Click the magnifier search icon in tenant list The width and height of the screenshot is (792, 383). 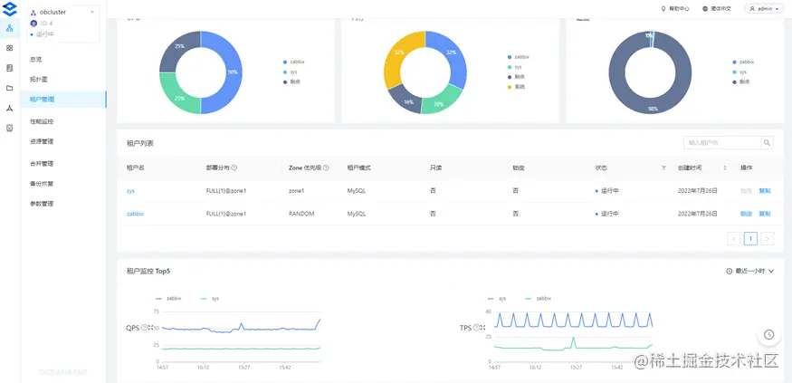[768, 143]
